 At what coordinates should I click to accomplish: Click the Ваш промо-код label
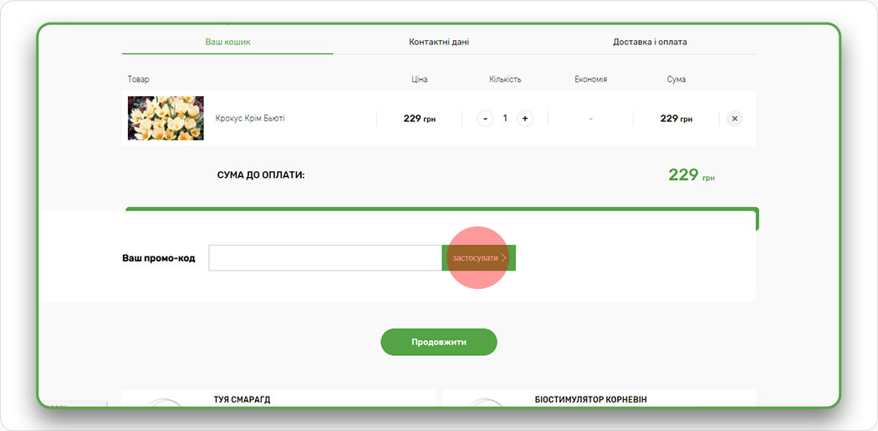pos(159,258)
